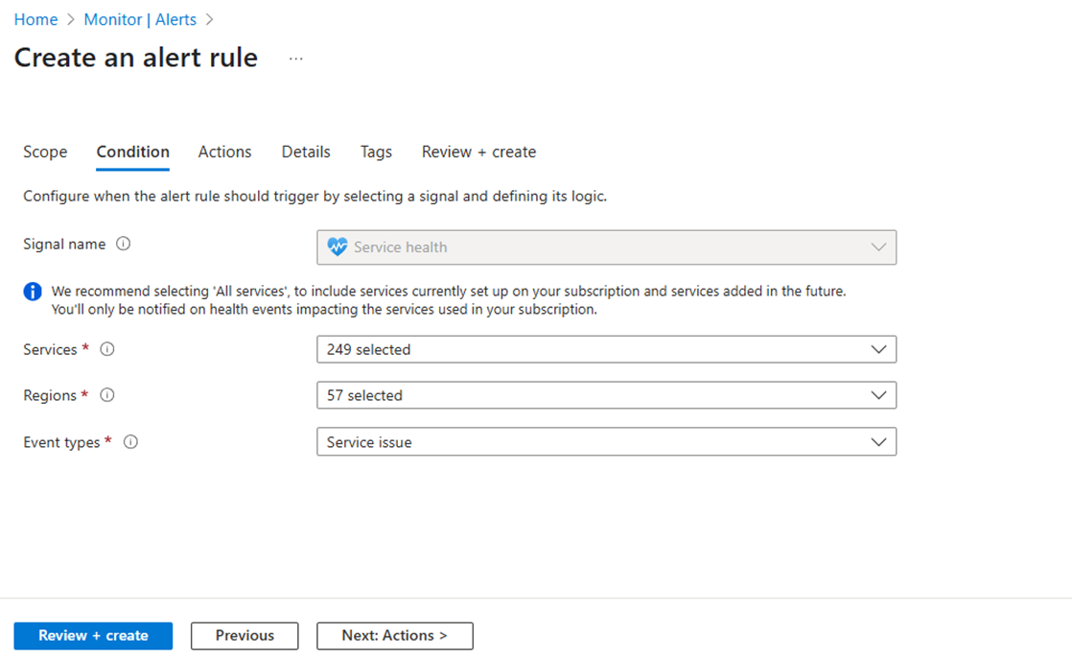Open the Services selection dropdown
Image resolution: width=1072 pixels, height=657 pixels.
click(878, 349)
